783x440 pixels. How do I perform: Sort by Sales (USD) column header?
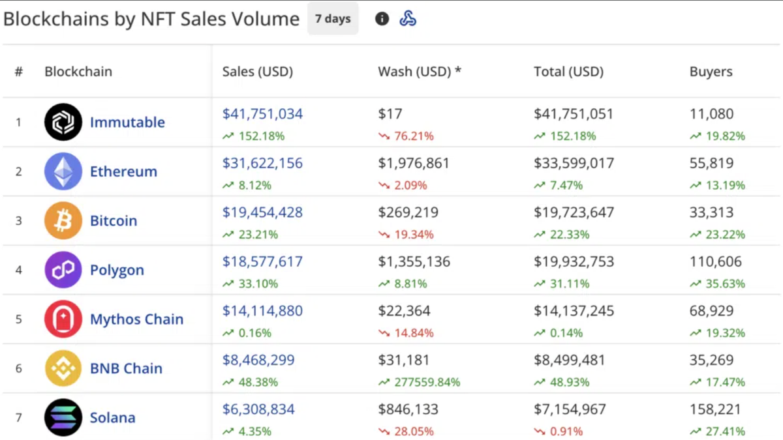tap(258, 72)
